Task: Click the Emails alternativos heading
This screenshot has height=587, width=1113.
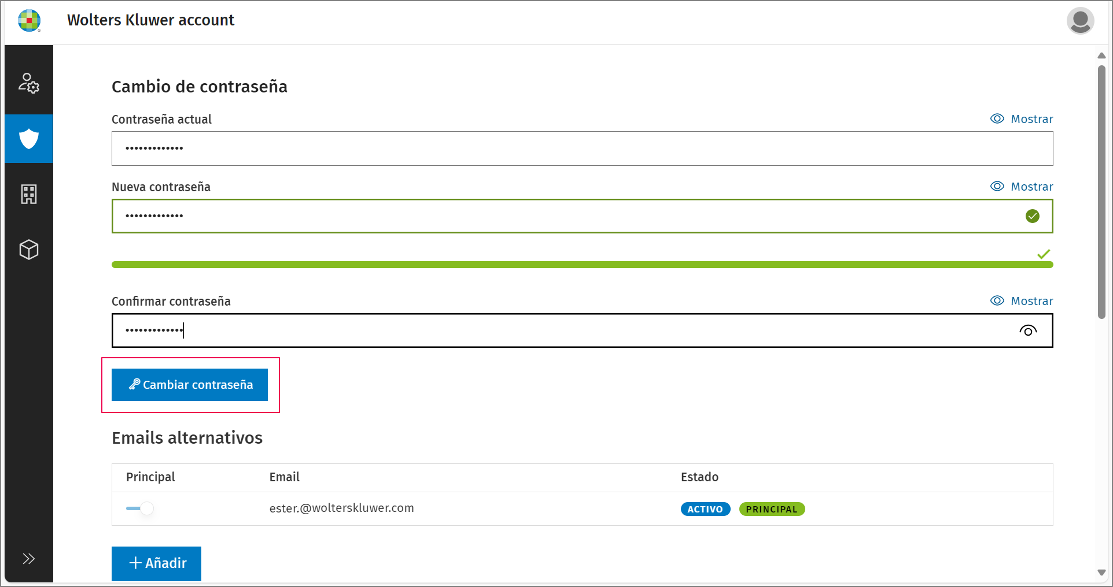Action: click(187, 438)
